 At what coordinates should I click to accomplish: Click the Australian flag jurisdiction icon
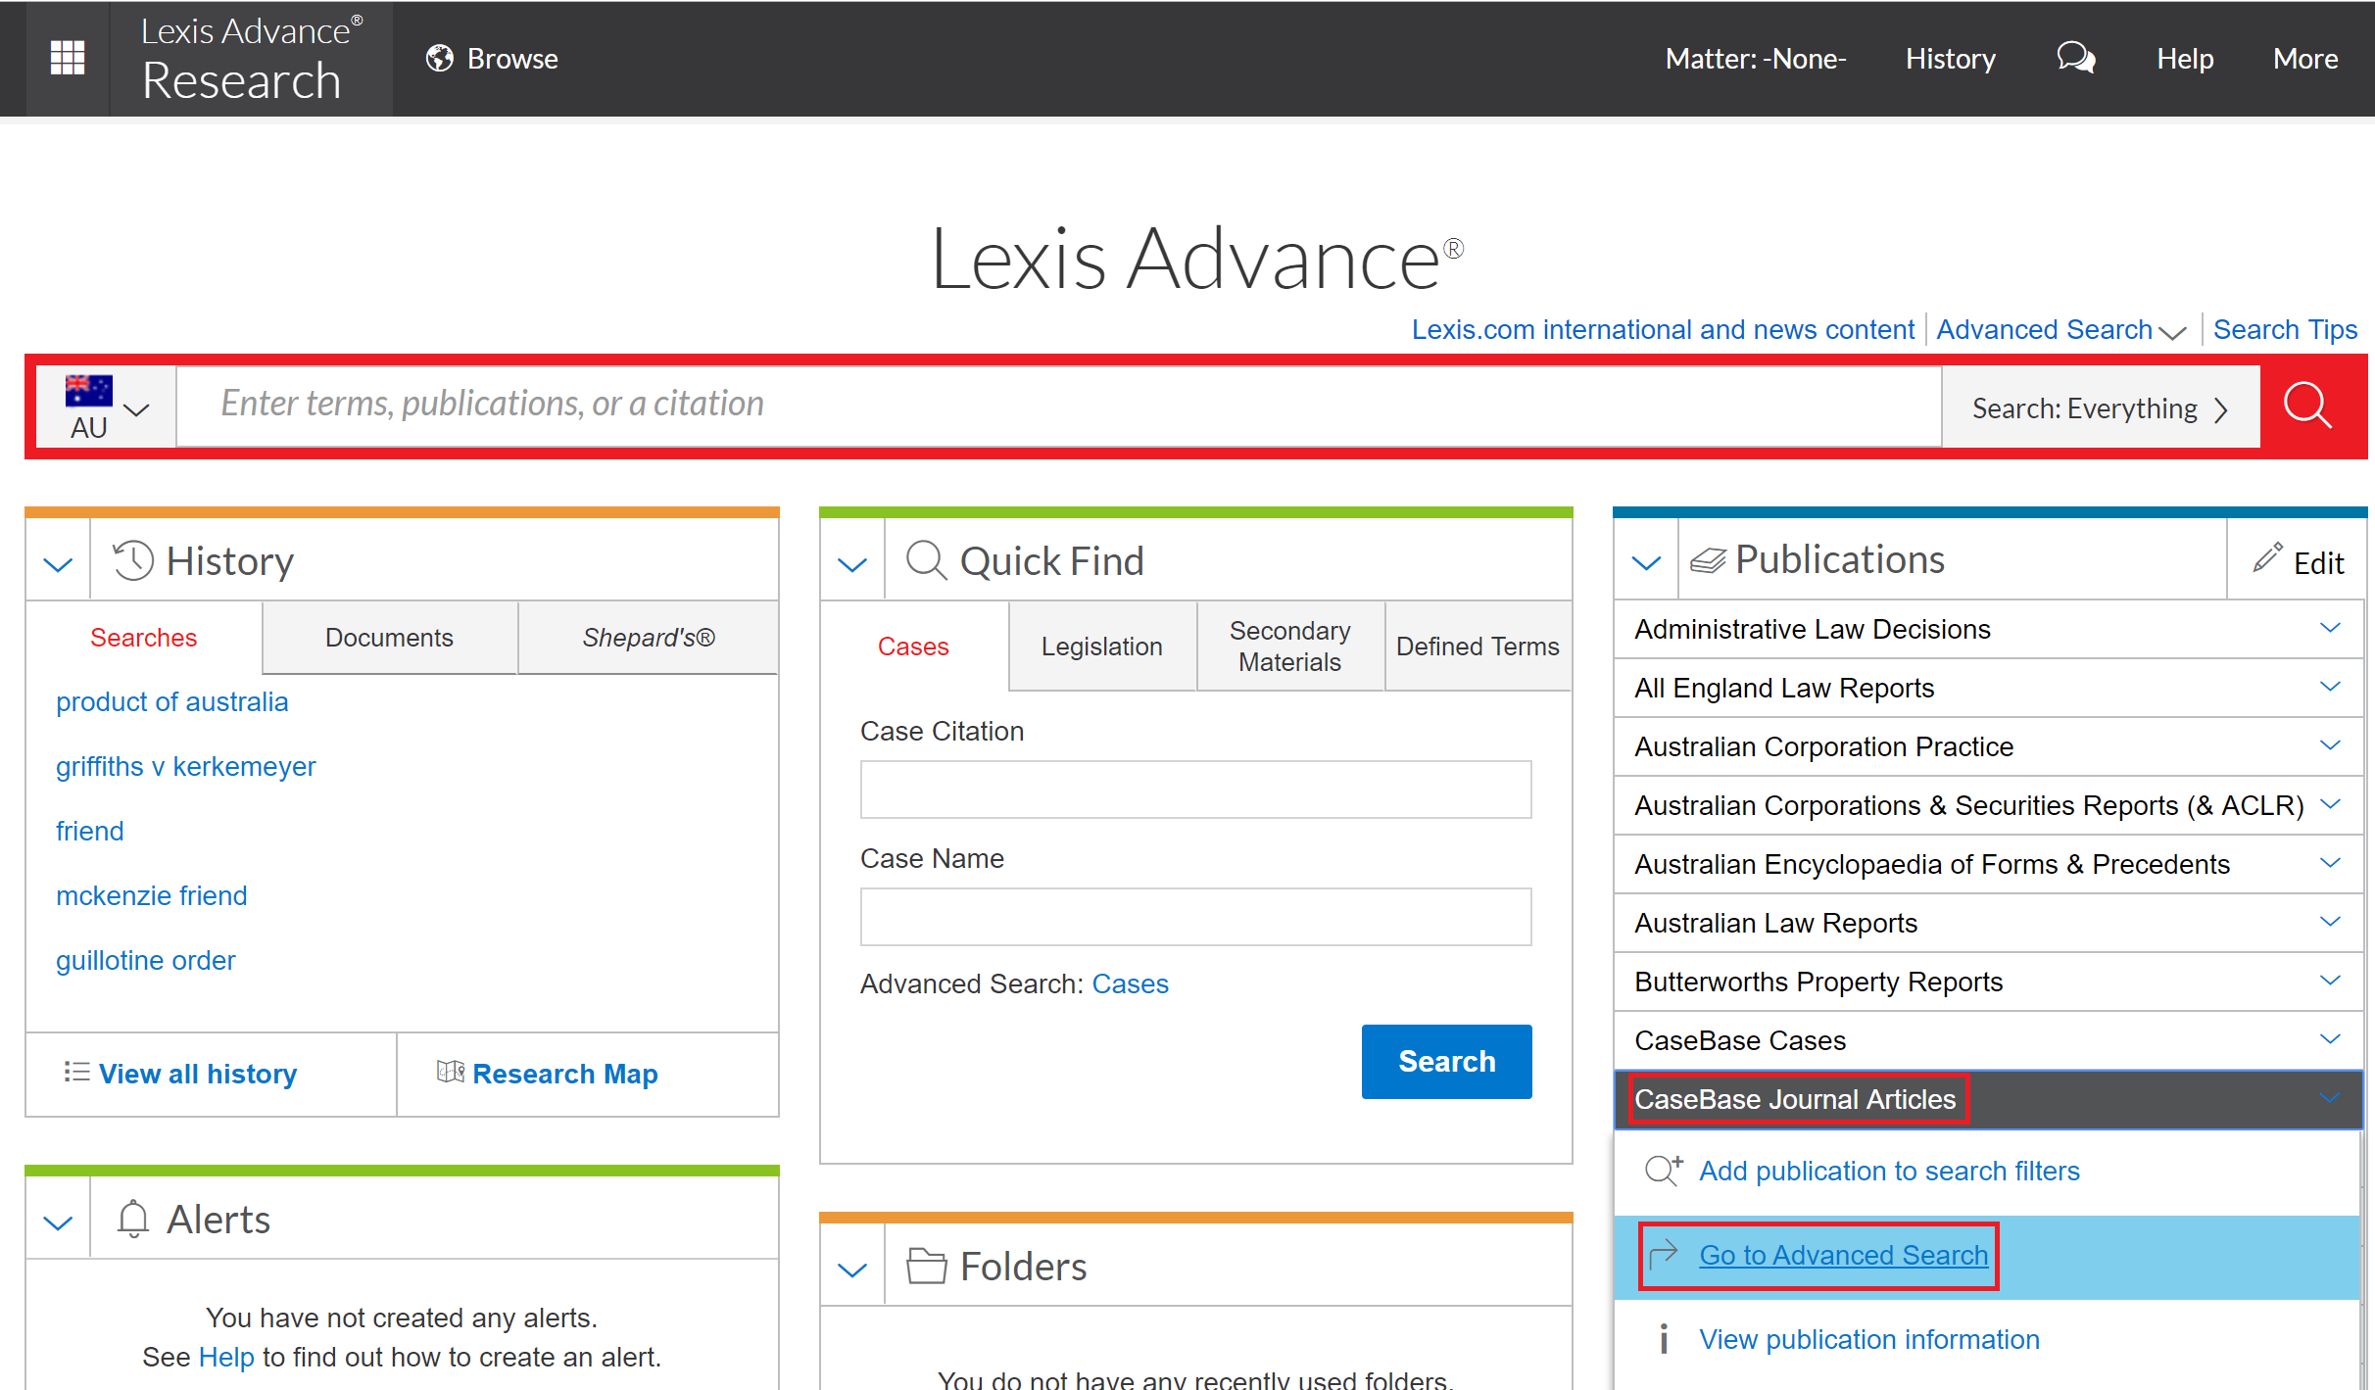[x=89, y=390]
